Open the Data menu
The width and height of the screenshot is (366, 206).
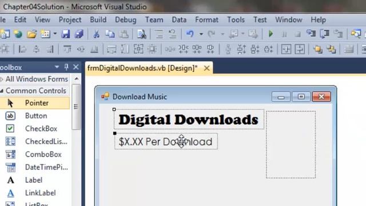(179, 20)
